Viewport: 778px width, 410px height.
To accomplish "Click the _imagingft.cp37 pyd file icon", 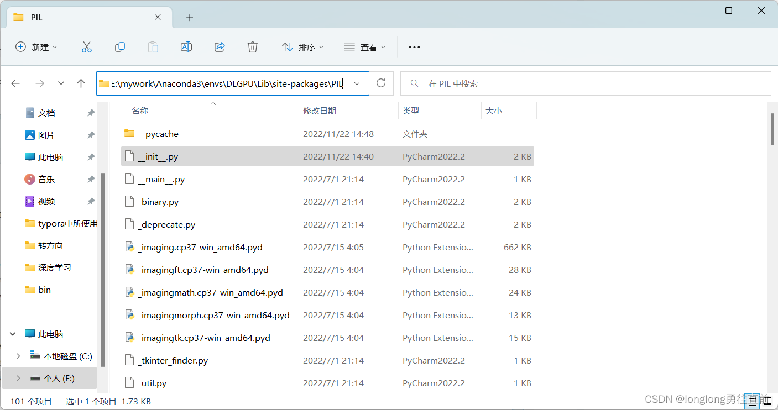I will pos(129,270).
